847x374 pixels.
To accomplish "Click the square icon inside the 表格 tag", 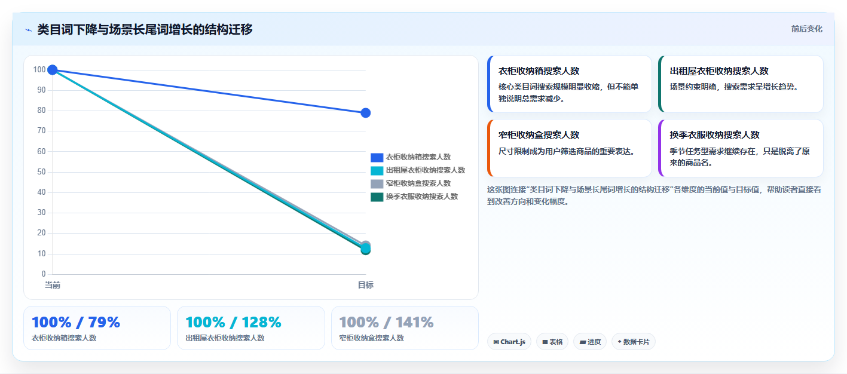I will [x=545, y=342].
